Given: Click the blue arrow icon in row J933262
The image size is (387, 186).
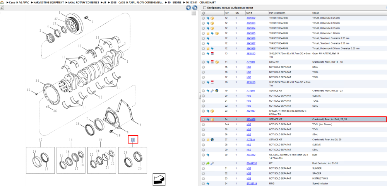Looking at the screenshot, I should [208, 155].
